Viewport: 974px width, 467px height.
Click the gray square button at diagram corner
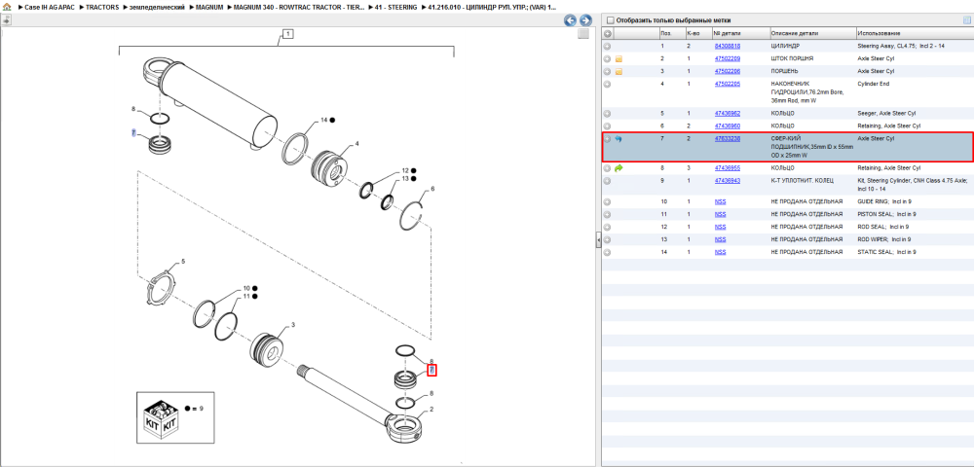point(582,34)
